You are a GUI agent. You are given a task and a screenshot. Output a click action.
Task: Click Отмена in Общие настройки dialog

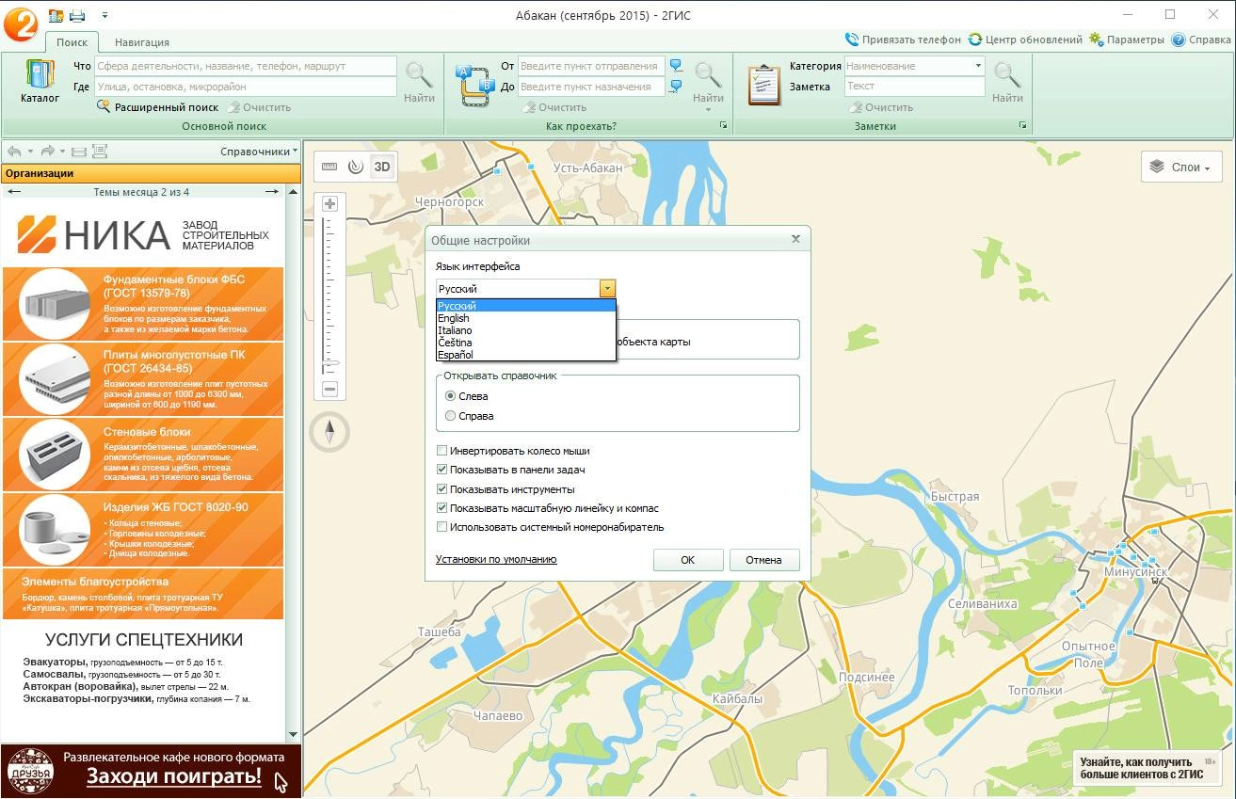[x=764, y=560]
